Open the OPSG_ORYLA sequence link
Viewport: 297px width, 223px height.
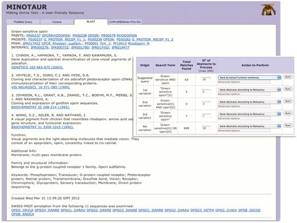(x=22, y=210)
